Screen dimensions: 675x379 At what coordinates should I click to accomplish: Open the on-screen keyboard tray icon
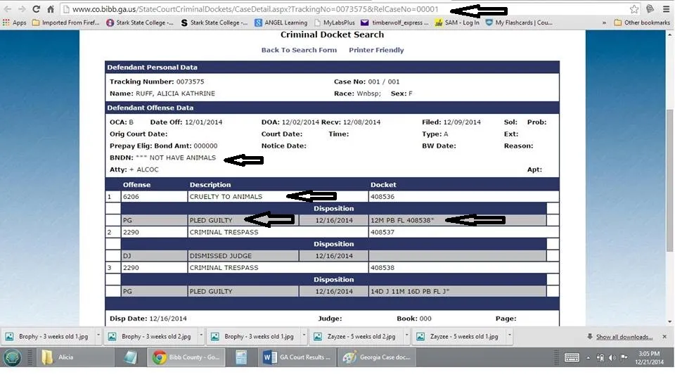point(571,357)
